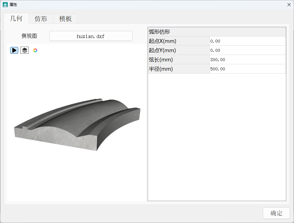Select the 几何 tab
This screenshot has height=223, width=294.
pyautogui.click(x=16, y=19)
